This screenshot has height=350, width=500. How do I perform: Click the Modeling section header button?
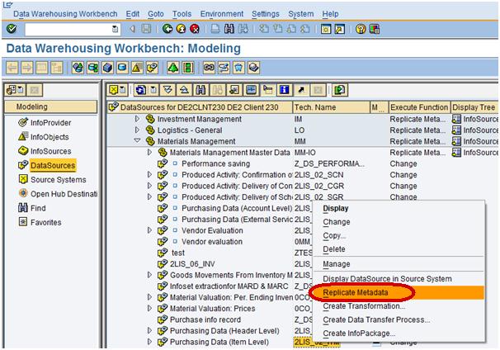(x=50, y=106)
